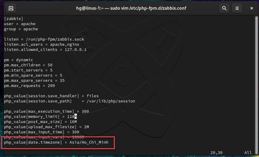Open the terminal hamburger menu
The height and width of the screenshot is (157, 259).
click(x=237, y=8)
